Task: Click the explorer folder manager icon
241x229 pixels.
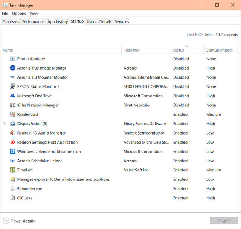Action: coord(12,179)
